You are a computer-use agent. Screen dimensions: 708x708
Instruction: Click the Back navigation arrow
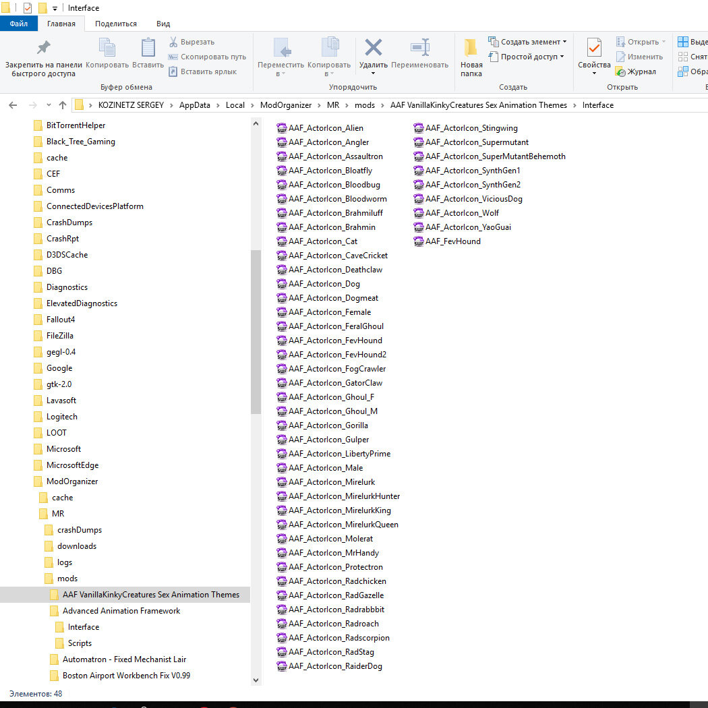coord(13,105)
